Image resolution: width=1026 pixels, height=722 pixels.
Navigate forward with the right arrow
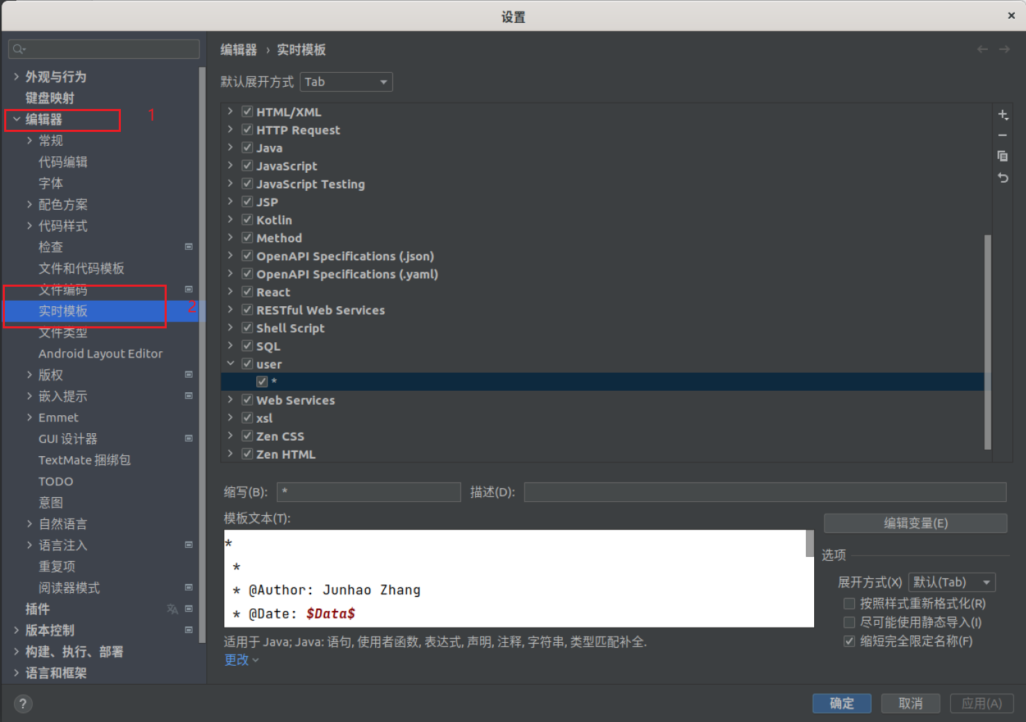tap(1004, 49)
